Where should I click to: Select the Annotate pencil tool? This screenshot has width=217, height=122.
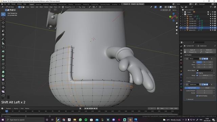(x=3, y=39)
